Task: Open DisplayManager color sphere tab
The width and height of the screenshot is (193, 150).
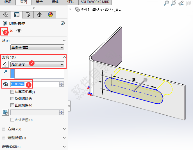Action: (x=51, y=15)
